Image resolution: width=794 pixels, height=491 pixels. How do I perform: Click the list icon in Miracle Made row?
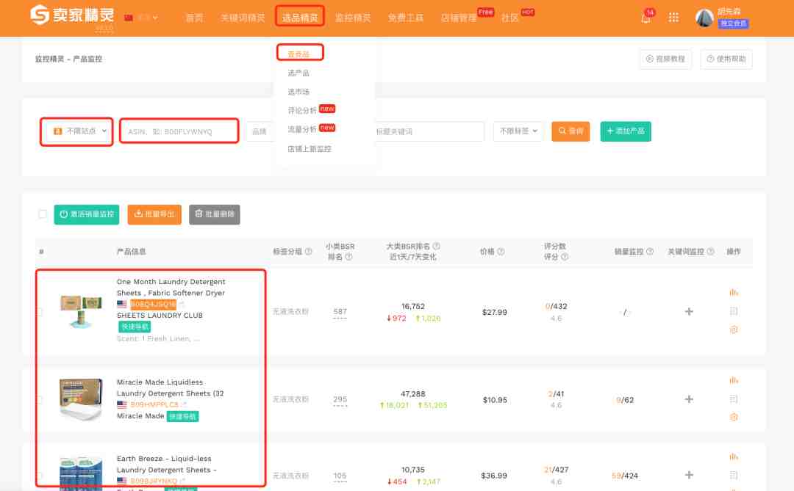pyautogui.click(x=734, y=399)
